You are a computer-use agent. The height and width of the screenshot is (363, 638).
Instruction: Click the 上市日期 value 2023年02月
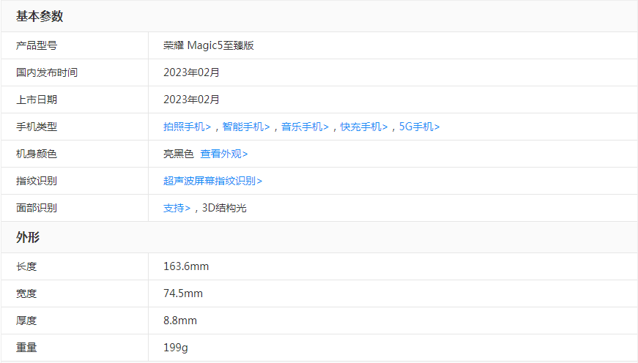tap(192, 100)
